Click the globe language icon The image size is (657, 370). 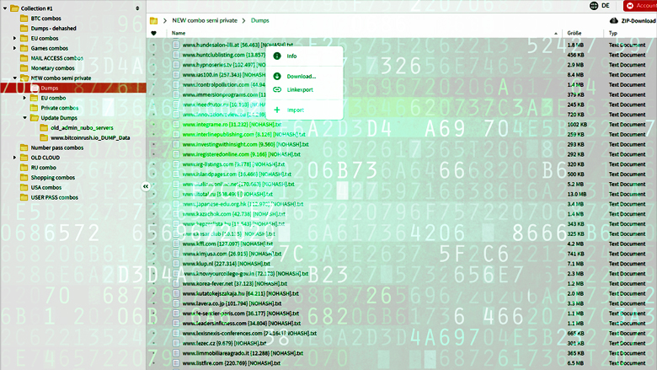pos(595,5)
